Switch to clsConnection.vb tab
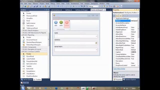 pyautogui.click(x=56, y=10)
